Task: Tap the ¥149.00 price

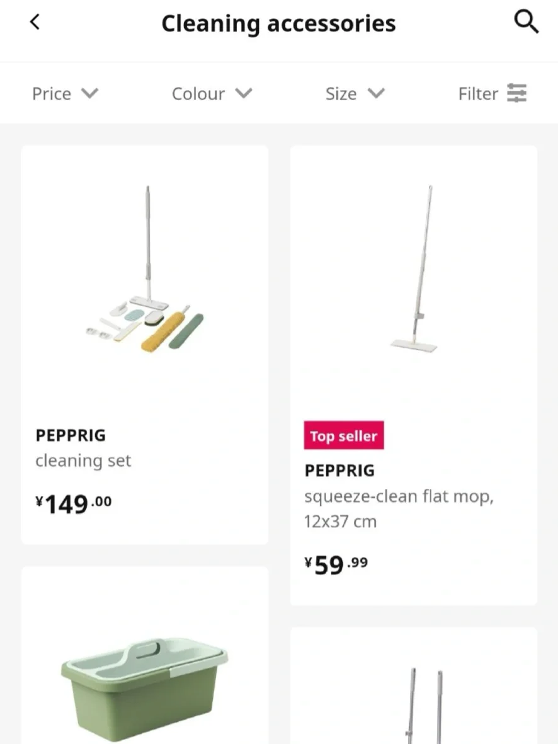Action: (74, 503)
